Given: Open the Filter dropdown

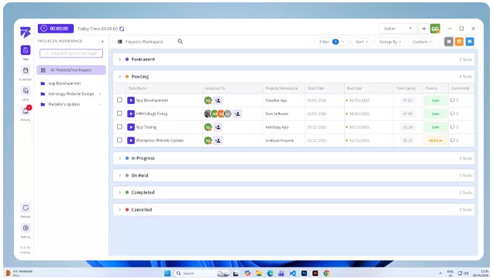Looking at the screenshot, I should [x=331, y=42].
